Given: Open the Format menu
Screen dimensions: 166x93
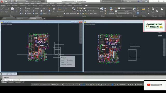Looking at the screenshot, I should tap(27, 4).
